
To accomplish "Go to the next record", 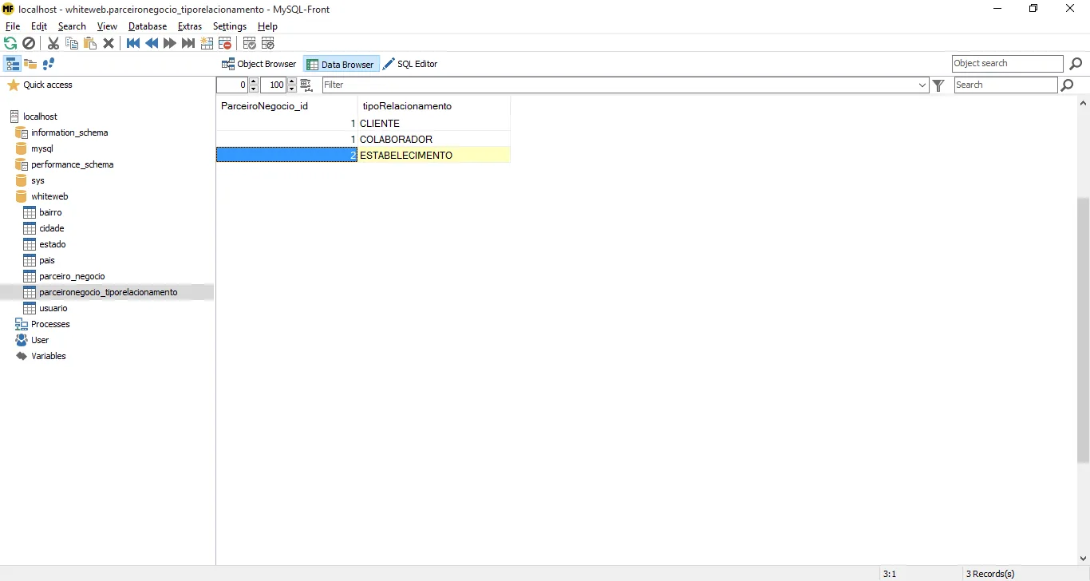I will (x=170, y=43).
